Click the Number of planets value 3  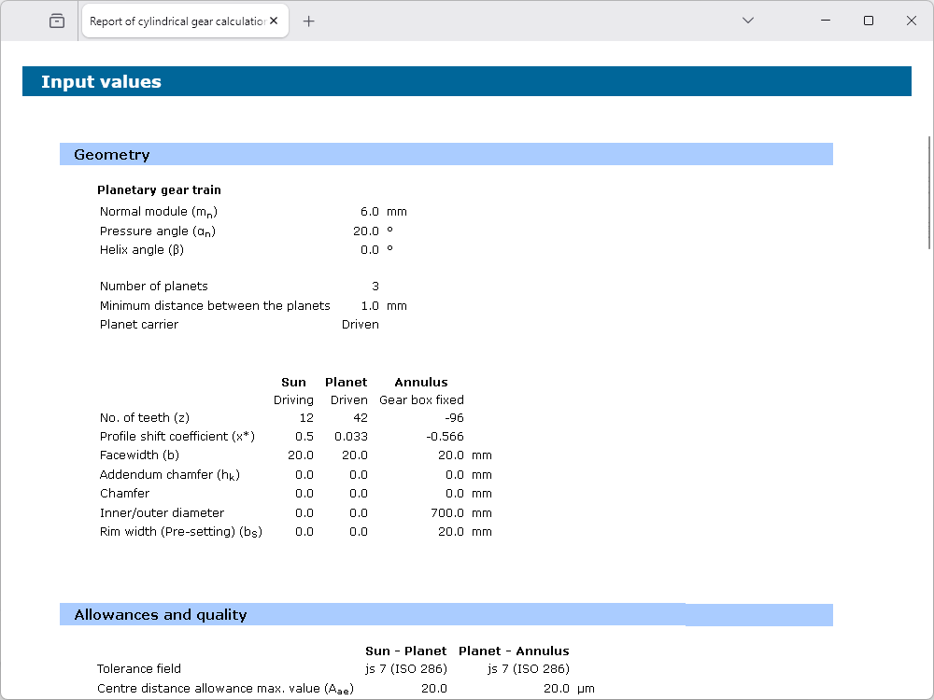coord(375,287)
